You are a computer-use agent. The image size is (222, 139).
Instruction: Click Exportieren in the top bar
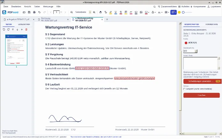(x=214, y=7)
